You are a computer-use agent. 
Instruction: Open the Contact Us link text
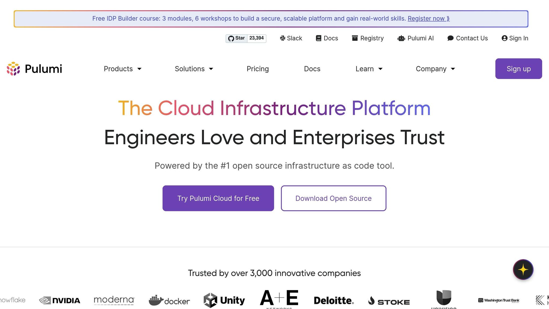(x=472, y=38)
